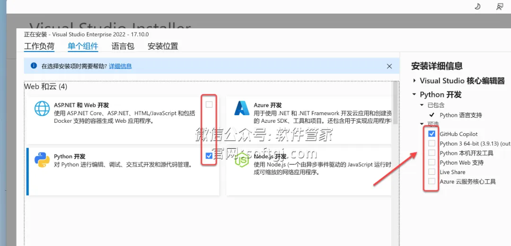The image size is (511, 246).
Task: Select the Python 开发 workload card title
Action: tap(70, 156)
